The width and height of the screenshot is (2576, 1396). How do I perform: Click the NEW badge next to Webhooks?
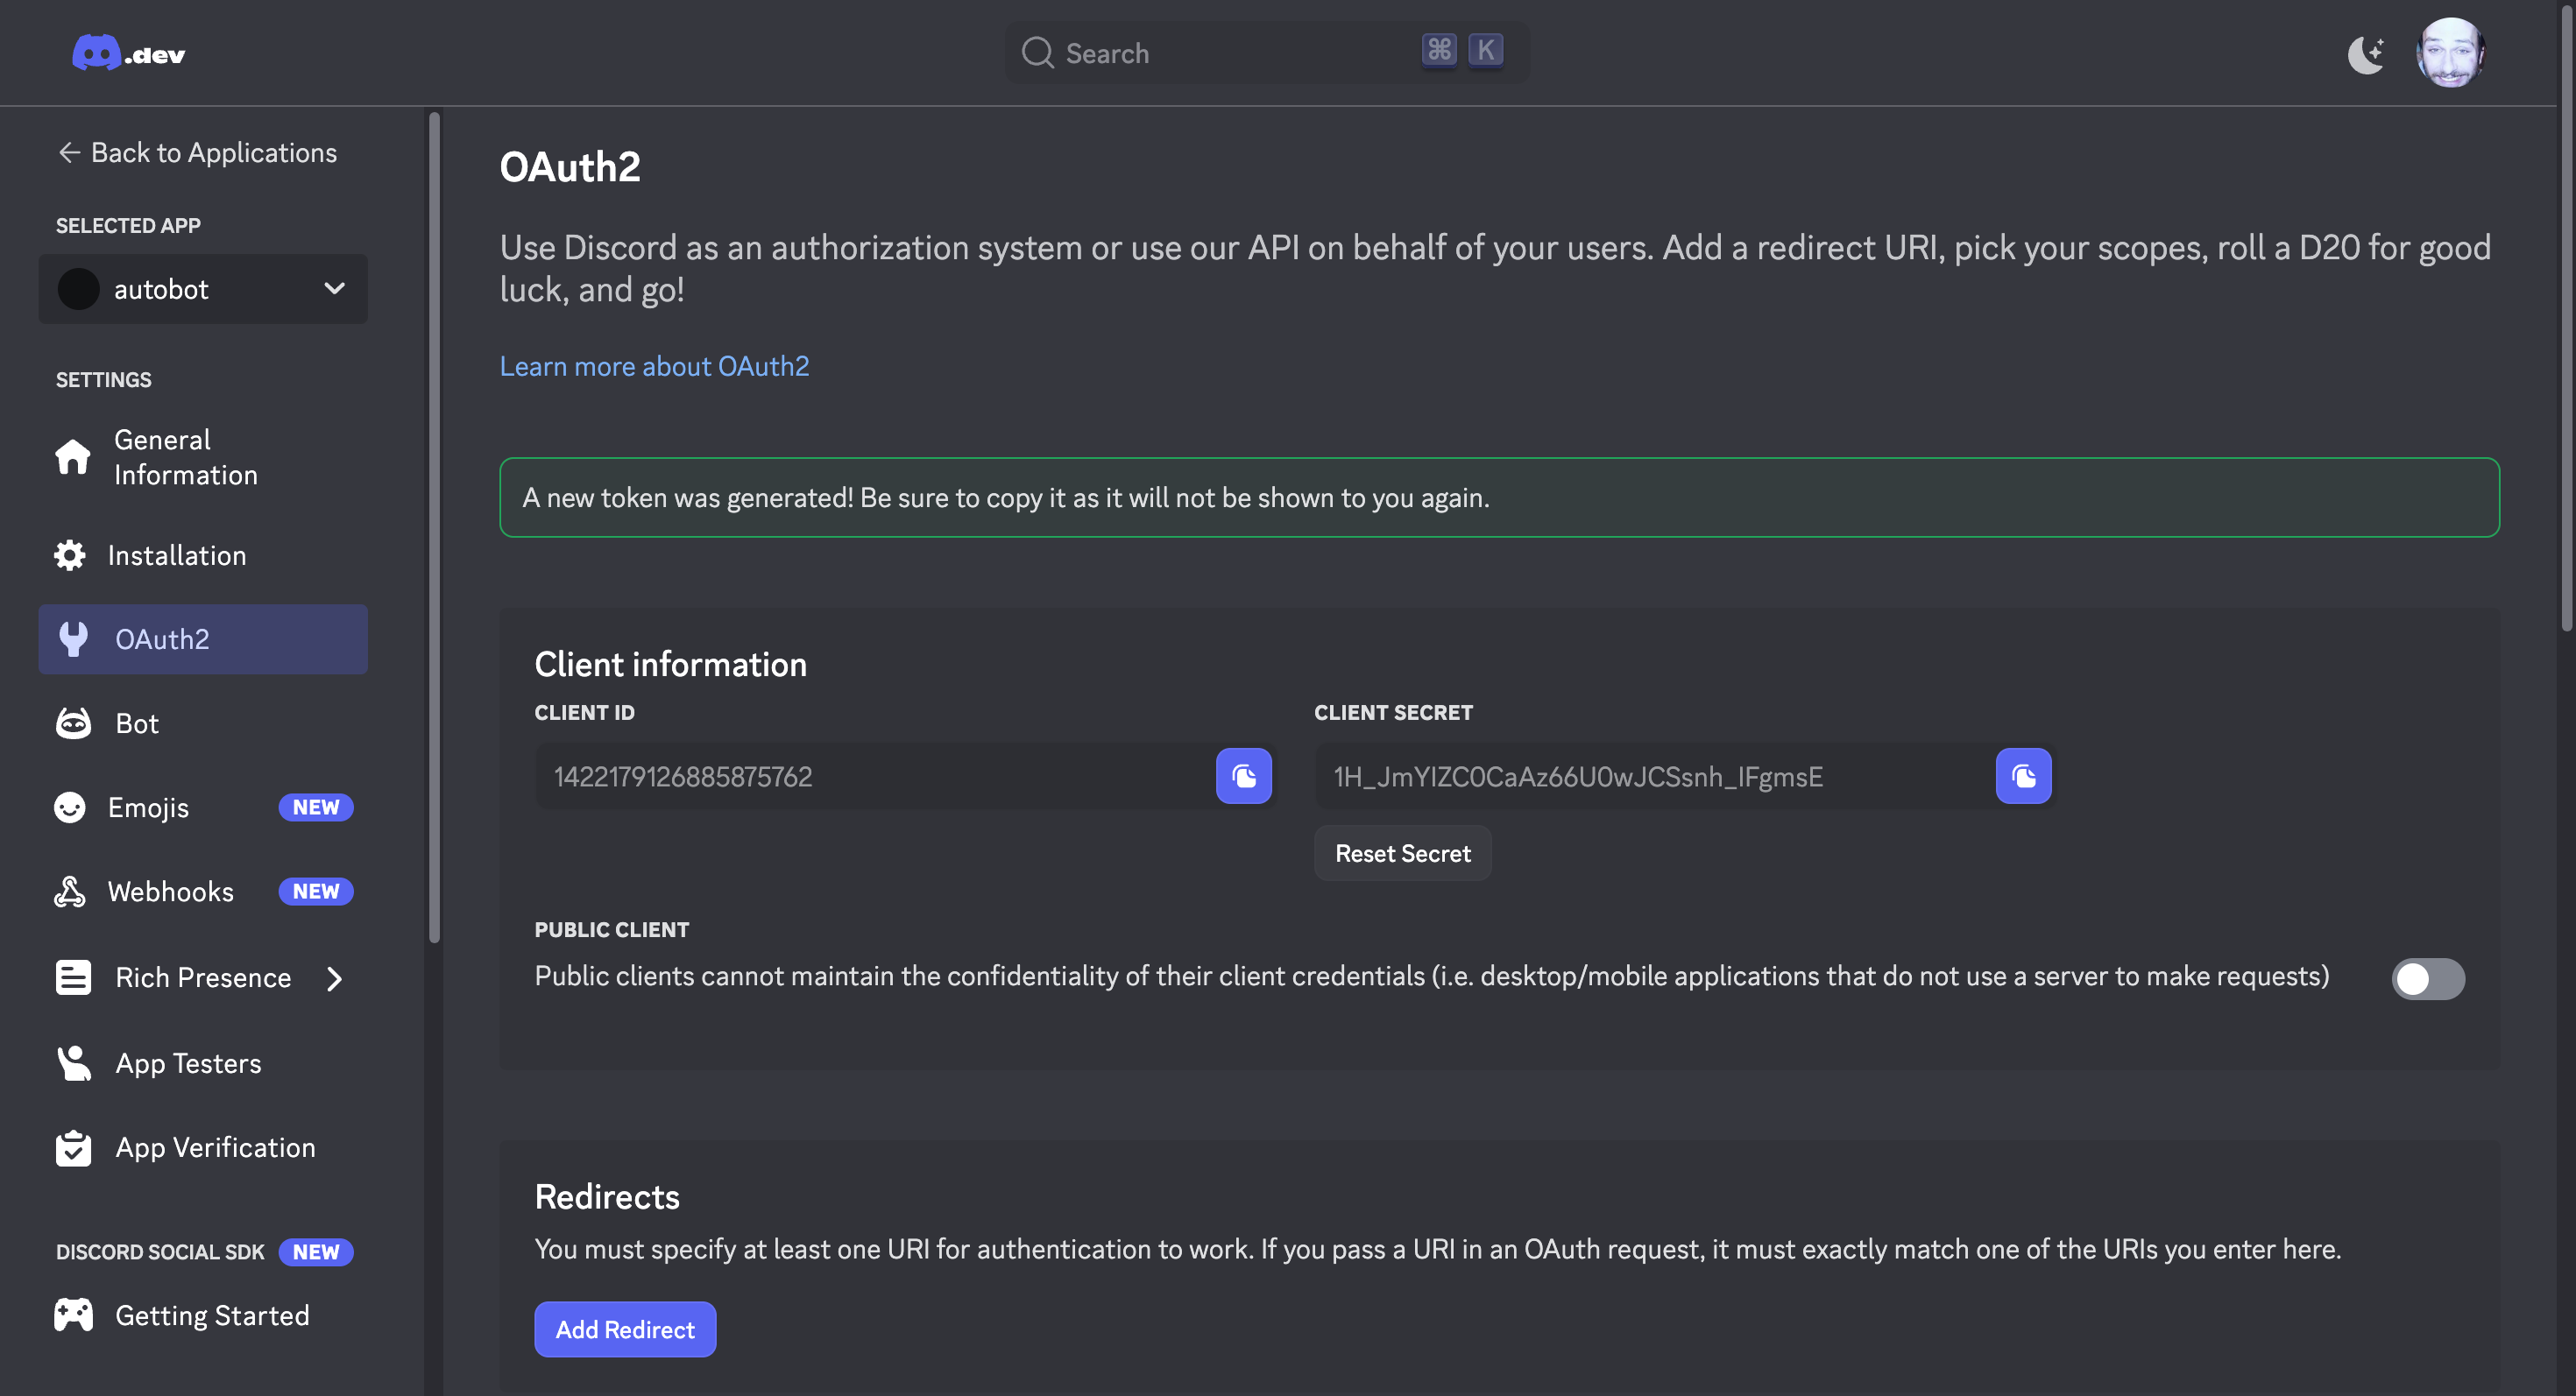[315, 892]
